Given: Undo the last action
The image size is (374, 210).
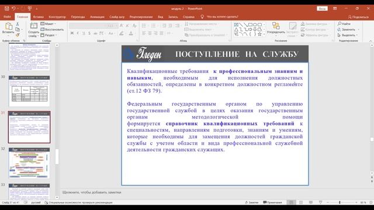Looking at the screenshot, I should (13, 9).
